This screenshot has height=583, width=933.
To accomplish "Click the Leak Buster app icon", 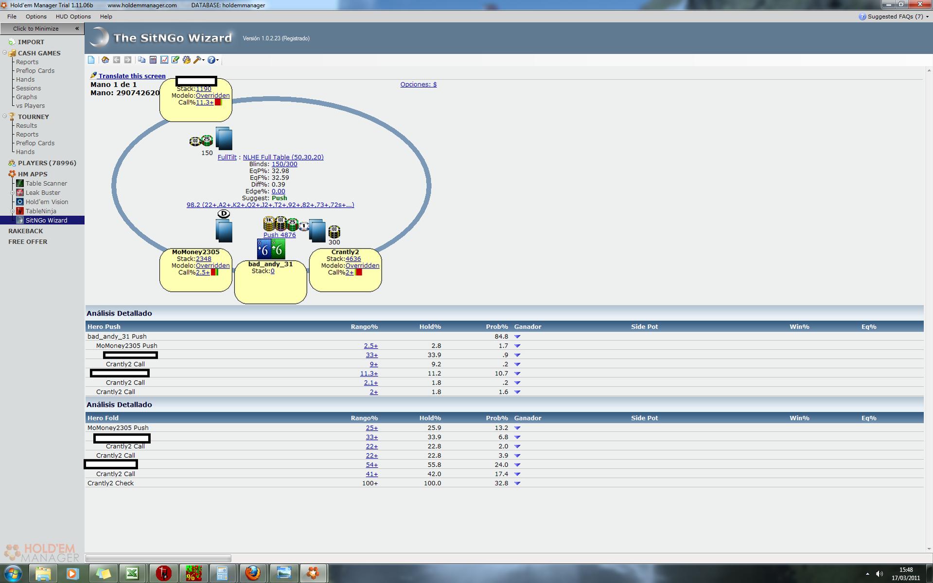I will [x=20, y=193].
